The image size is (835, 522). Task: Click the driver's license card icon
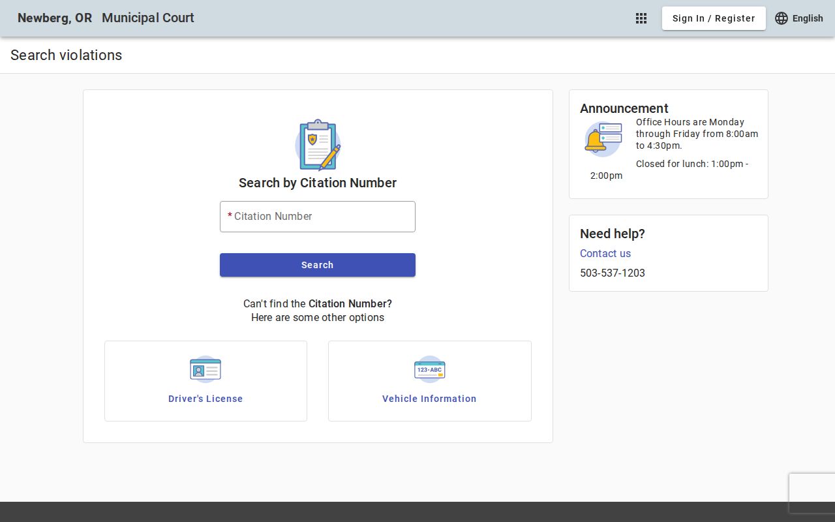tap(205, 370)
